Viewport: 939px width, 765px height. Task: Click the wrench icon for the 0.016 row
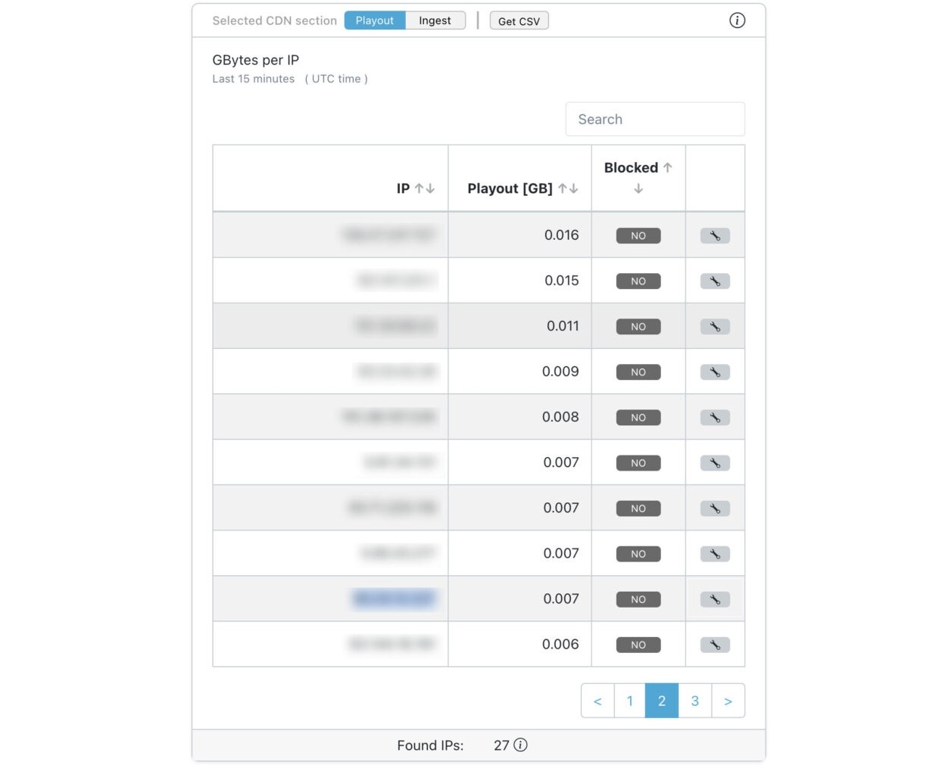tap(715, 236)
